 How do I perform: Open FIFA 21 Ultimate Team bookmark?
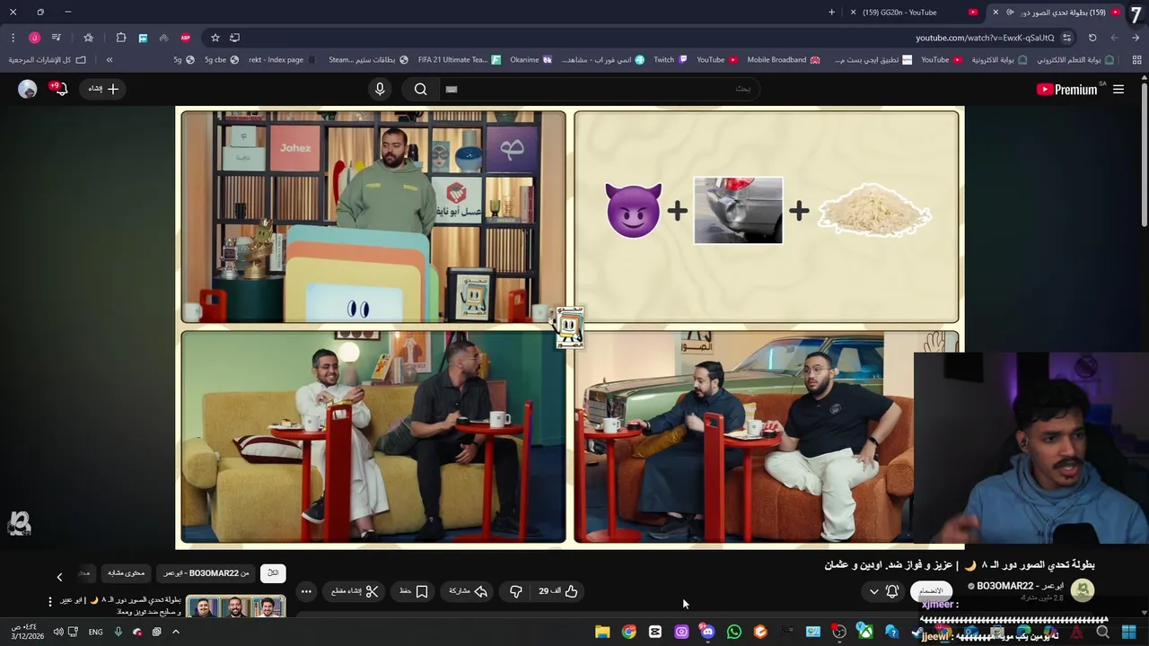pyautogui.click(x=459, y=60)
